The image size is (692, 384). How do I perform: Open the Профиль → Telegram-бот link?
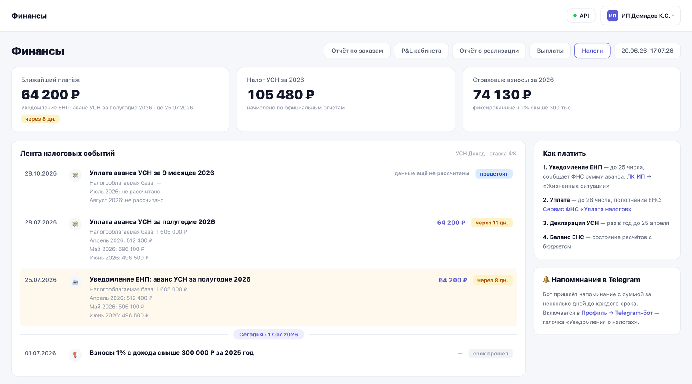[617, 313]
